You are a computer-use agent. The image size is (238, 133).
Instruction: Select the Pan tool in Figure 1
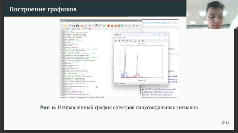[x=116, y=41]
